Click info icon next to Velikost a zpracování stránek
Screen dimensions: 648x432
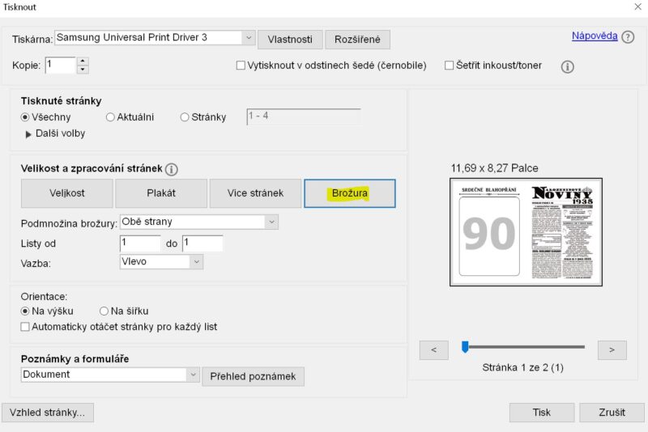(x=172, y=169)
